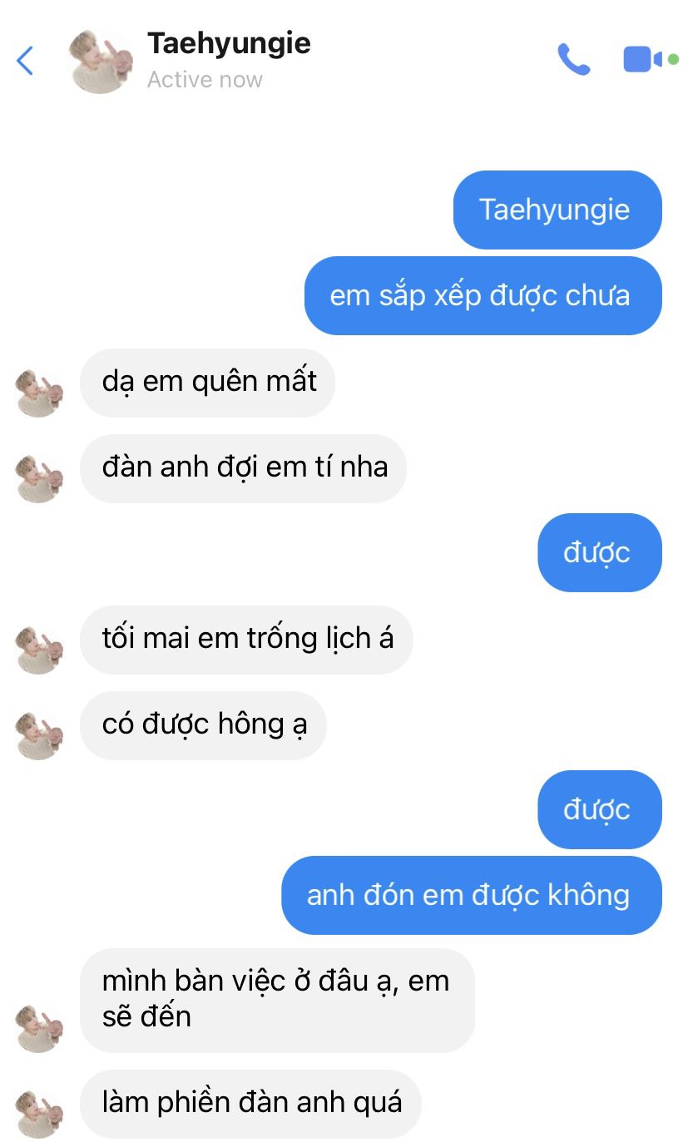Open Taehyungie's profile picture in the header
The image size is (688, 1142).
[x=101, y=62]
